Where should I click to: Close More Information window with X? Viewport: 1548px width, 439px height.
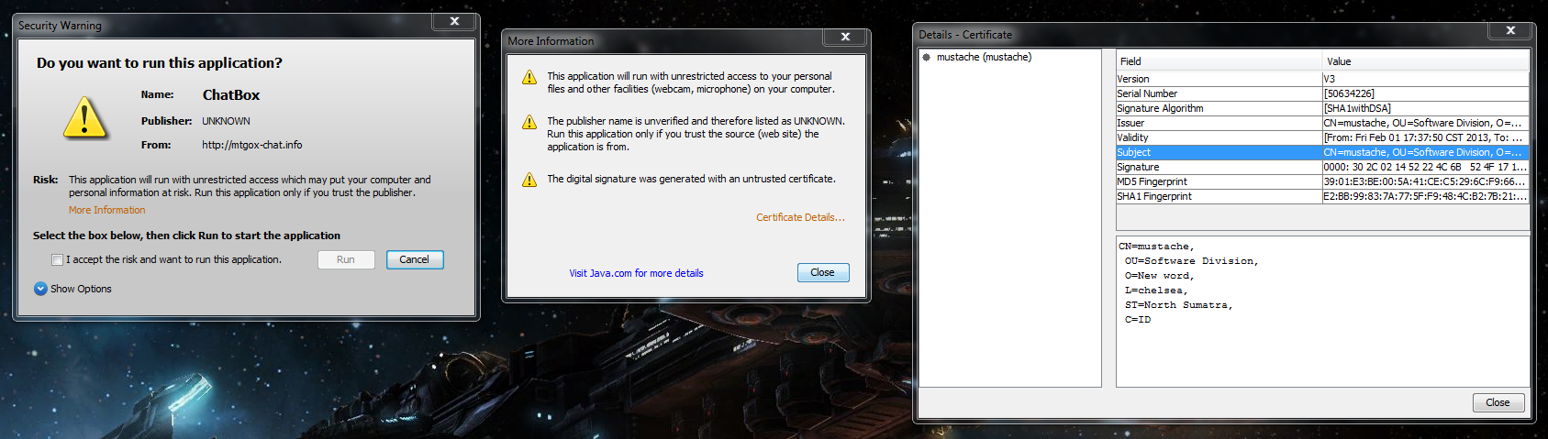point(845,37)
